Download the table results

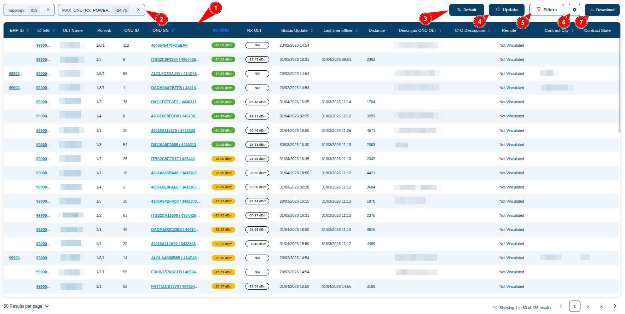(x=602, y=10)
